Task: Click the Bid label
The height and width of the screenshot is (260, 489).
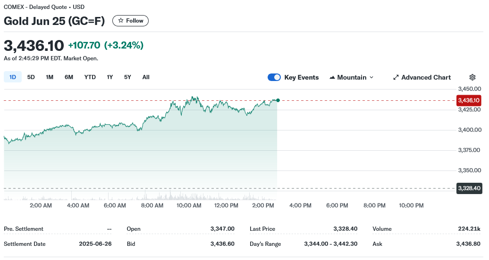Action: [x=131, y=244]
